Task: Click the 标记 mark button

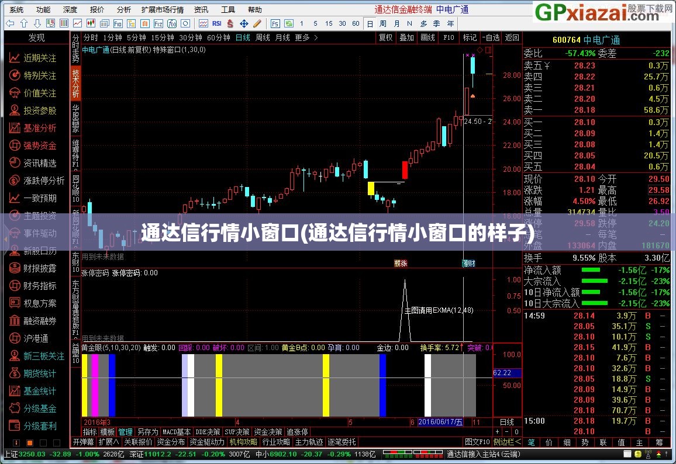Action: 470,37
